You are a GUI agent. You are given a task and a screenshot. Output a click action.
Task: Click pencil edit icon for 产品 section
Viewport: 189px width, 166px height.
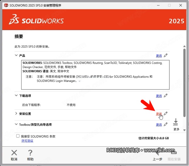[165, 56]
